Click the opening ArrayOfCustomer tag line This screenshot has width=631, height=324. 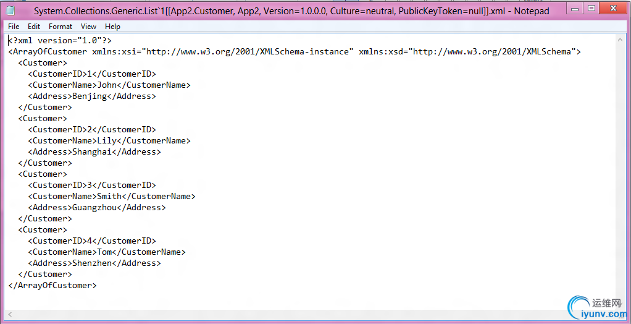click(x=295, y=52)
